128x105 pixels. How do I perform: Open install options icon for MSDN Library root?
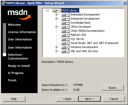click(56, 10)
